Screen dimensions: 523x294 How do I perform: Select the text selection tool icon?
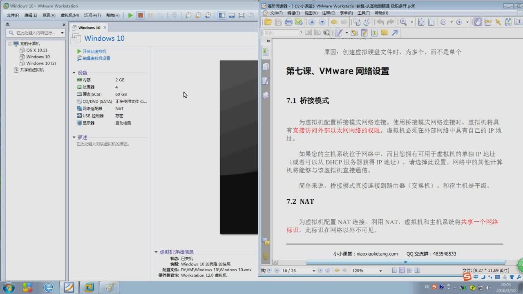[518, 22]
